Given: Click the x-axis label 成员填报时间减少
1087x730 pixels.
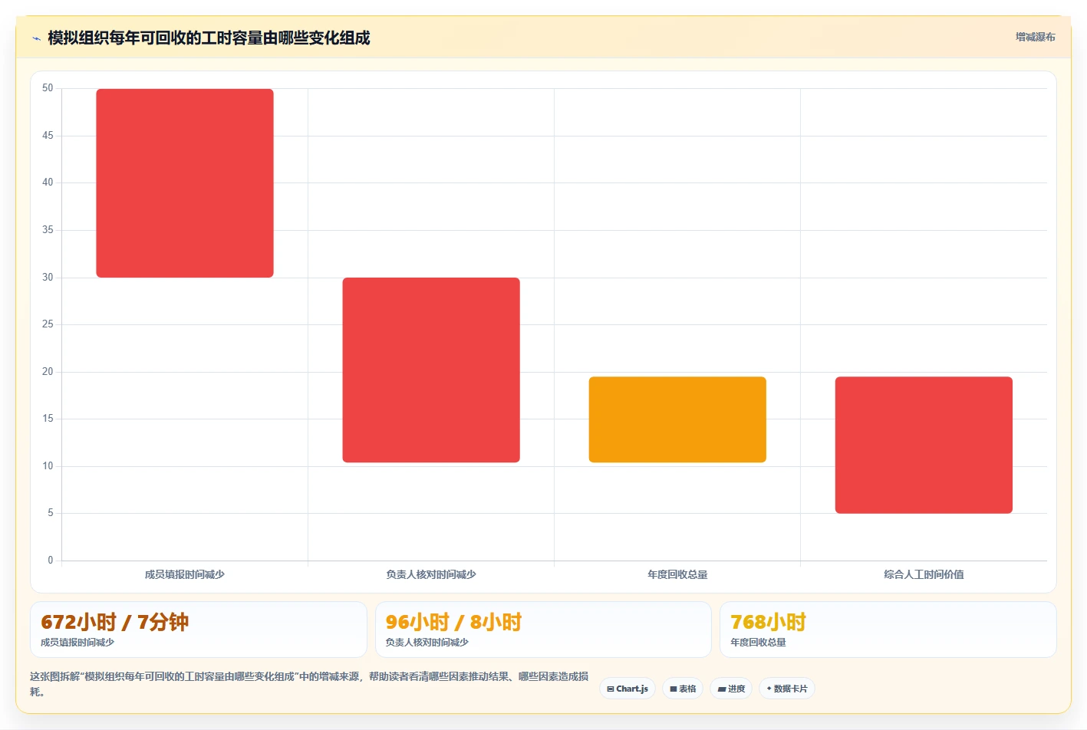Looking at the screenshot, I should (x=185, y=574).
